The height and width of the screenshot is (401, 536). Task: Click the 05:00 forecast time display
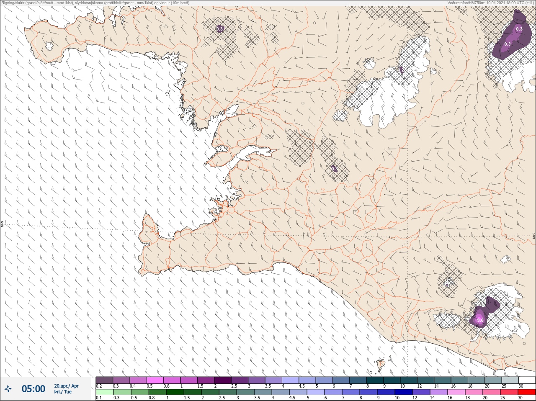click(x=33, y=389)
